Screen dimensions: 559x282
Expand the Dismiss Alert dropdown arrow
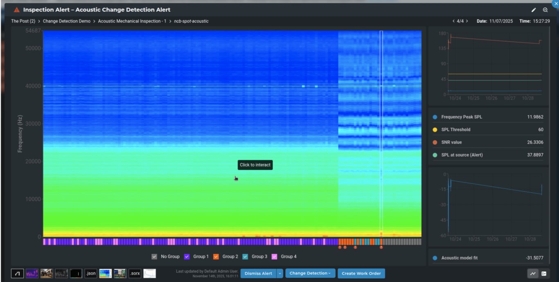280,273
